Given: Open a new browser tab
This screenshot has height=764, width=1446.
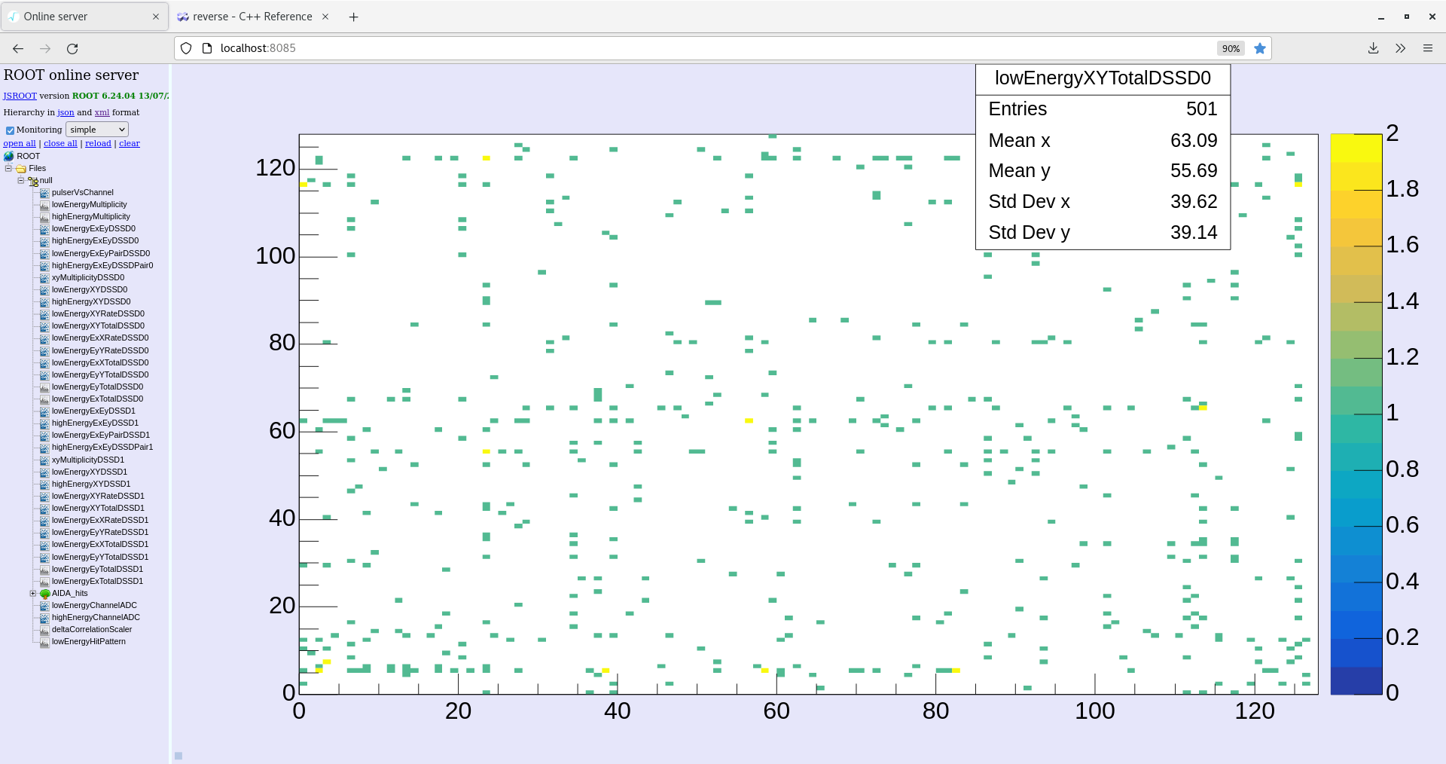Looking at the screenshot, I should point(354,17).
